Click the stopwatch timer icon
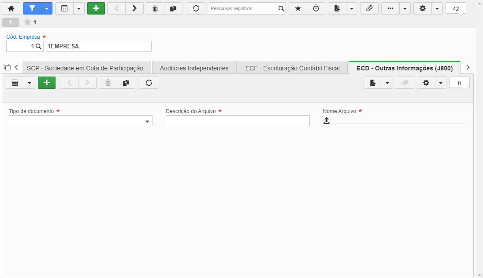 coord(316,9)
